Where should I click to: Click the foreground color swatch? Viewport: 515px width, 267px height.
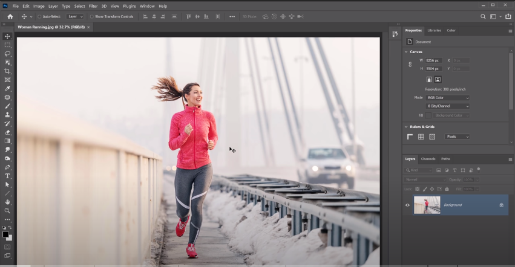[5, 234]
